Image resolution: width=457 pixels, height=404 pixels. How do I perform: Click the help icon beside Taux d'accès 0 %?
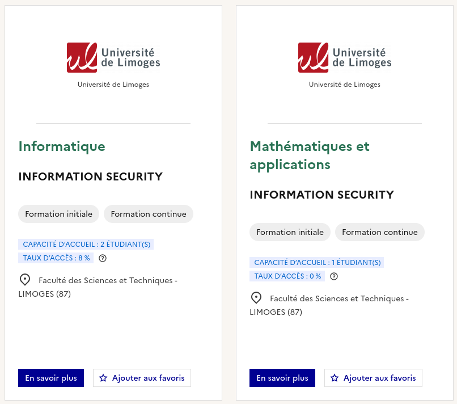coord(334,276)
